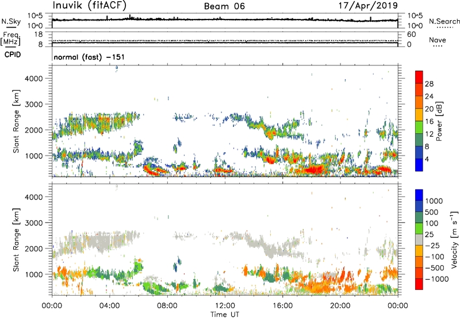This screenshot has height=318, width=460.
Task: Click the 'N.Search' legend label
Action: tap(444, 21)
